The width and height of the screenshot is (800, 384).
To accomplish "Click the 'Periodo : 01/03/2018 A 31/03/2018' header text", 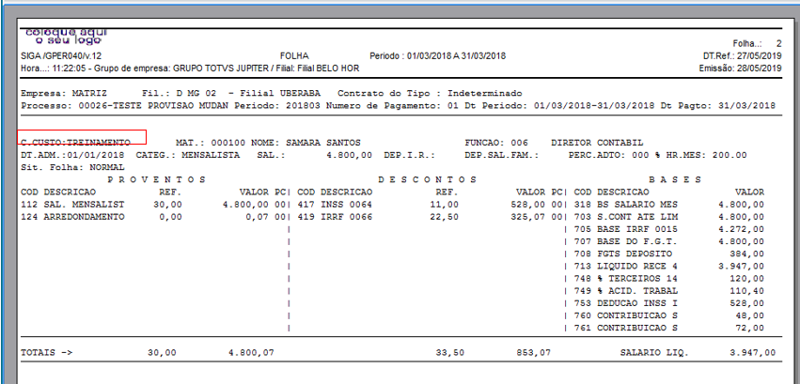I will [x=437, y=56].
